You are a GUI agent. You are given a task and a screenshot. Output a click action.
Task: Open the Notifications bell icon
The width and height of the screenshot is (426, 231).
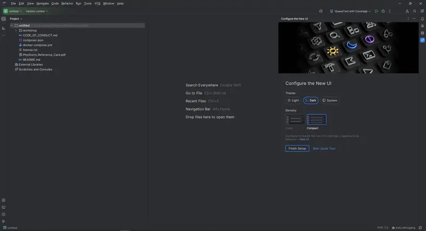coord(422,19)
